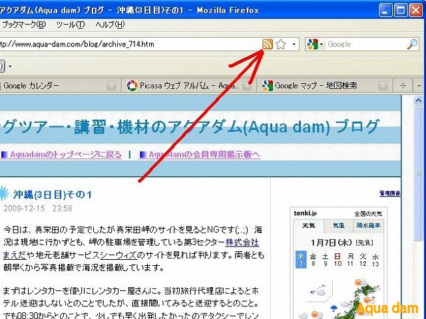Screen dimensions: 426x319
Task: Select the 降水確率 tab in tenki.jp widget
Action: pyautogui.click(x=368, y=225)
